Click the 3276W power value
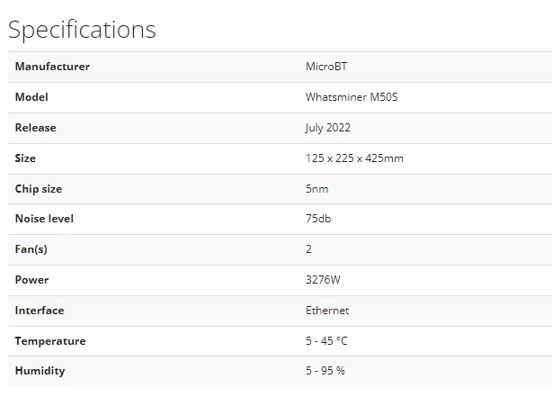The height and width of the screenshot is (406, 552). coord(323,280)
